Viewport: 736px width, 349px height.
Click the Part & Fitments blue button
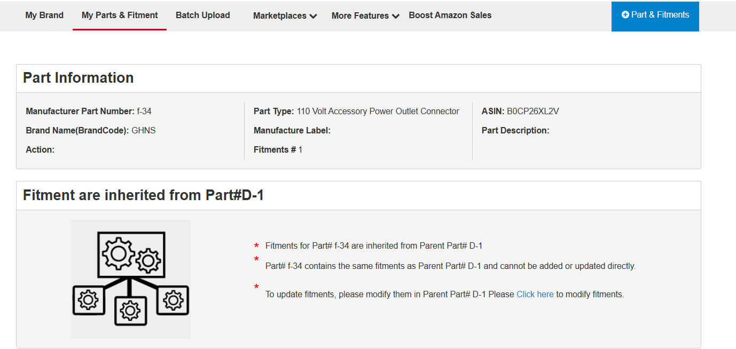655,16
